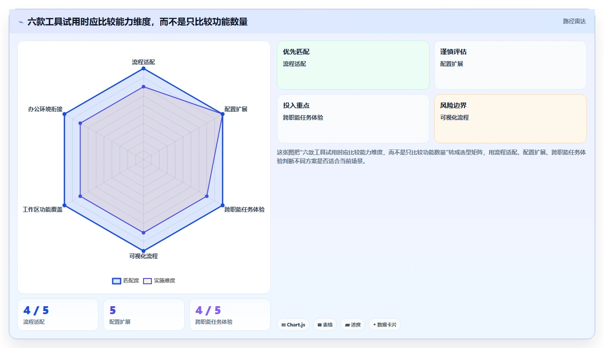Click the 流程适配 radar axis label
This screenshot has width=604, height=348.
tap(144, 62)
